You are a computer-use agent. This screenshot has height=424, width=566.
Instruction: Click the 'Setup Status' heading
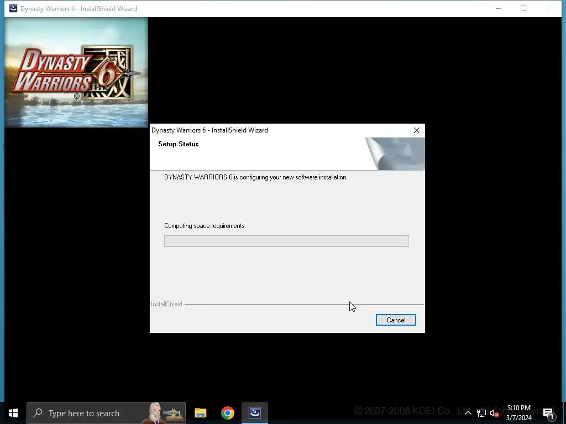click(179, 144)
